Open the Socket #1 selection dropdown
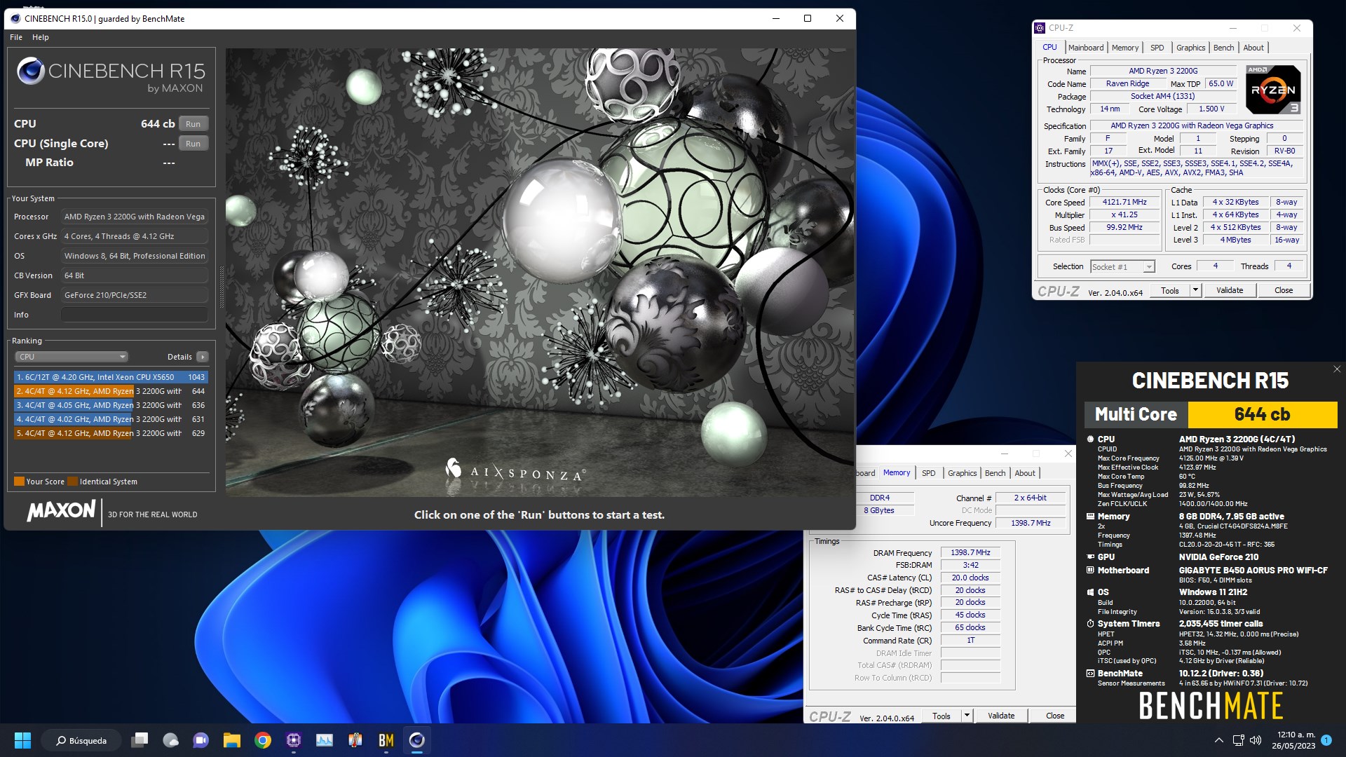The height and width of the screenshot is (757, 1346). click(x=1122, y=266)
